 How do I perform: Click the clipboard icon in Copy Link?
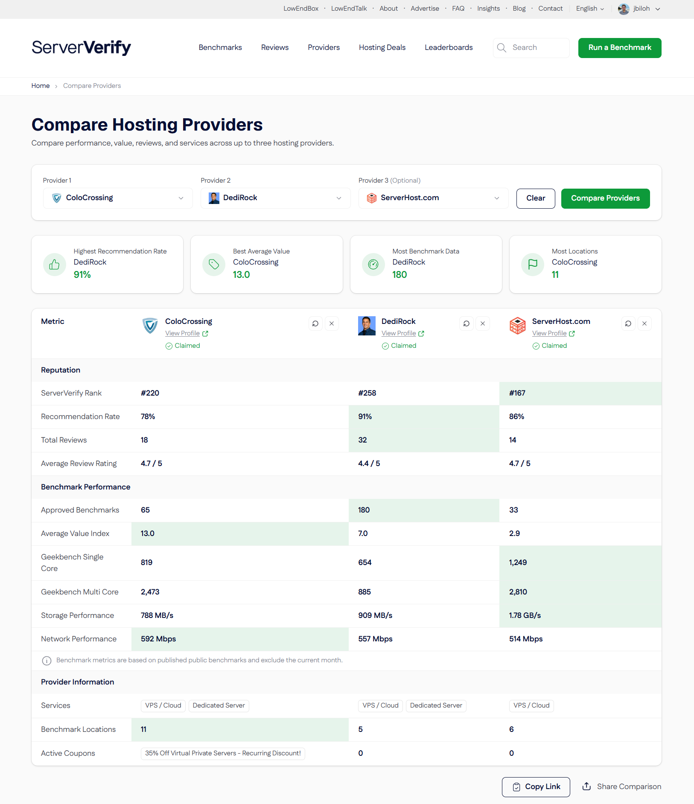tap(516, 787)
